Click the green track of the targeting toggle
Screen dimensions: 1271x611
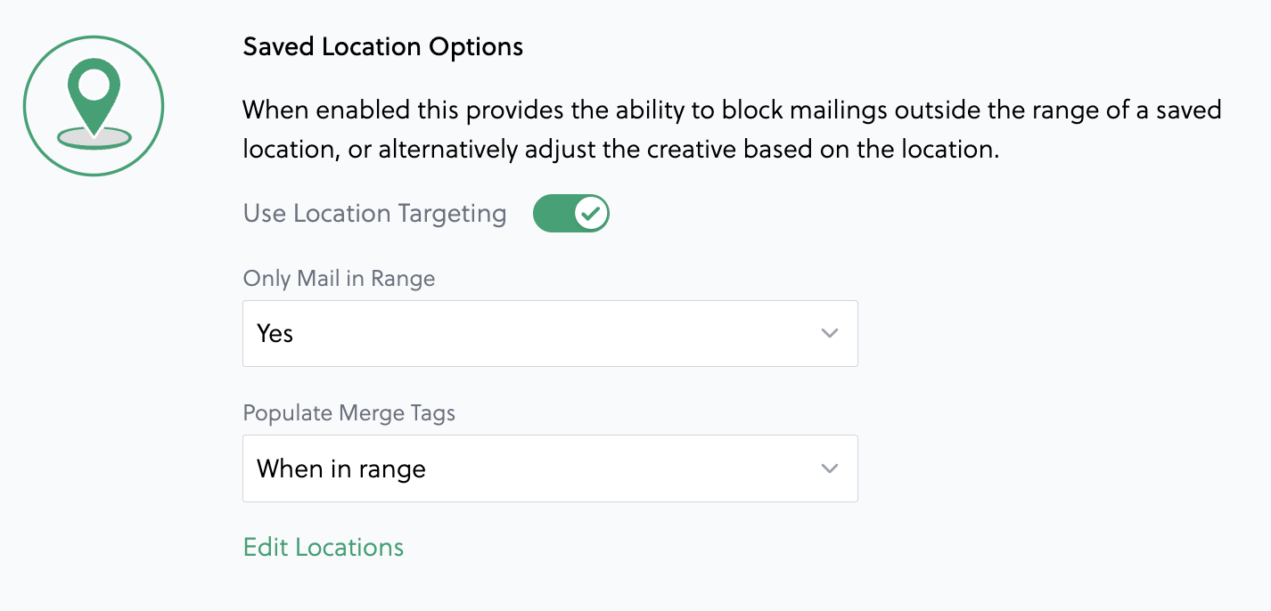coord(551,214)
